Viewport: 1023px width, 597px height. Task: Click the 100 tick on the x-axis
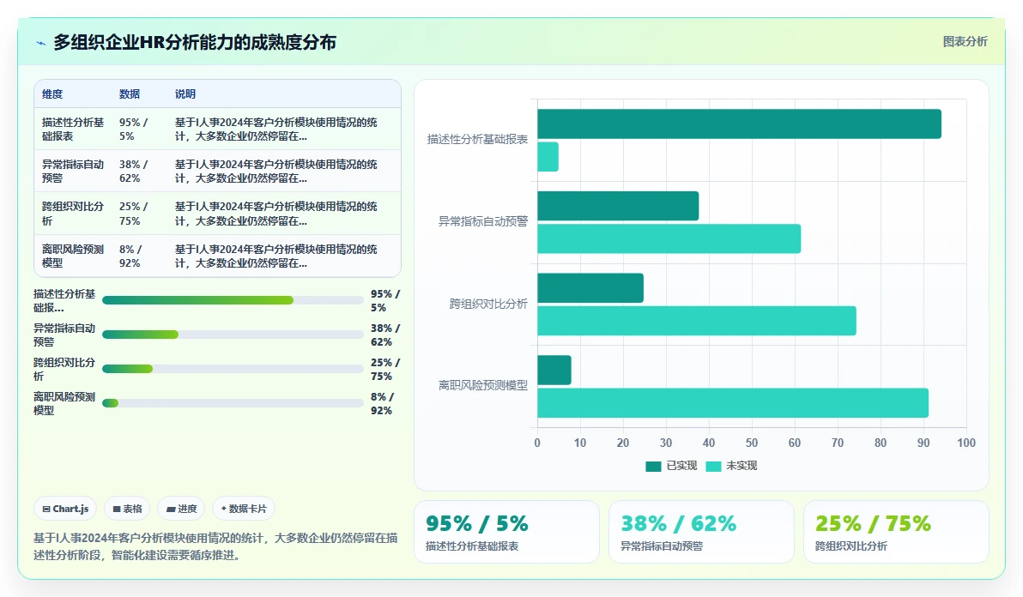pyautogui.click(x=966, y=443)
